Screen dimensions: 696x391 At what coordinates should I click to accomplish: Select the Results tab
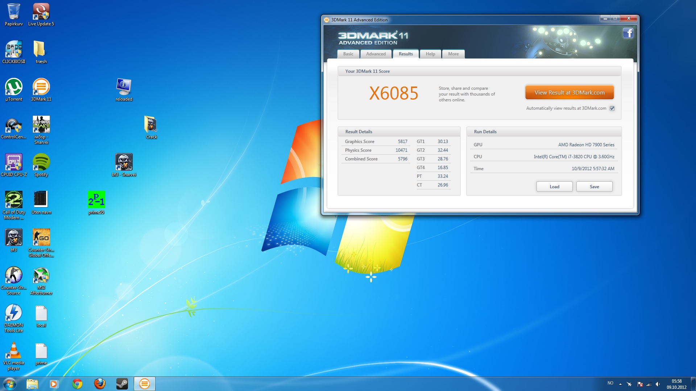[406, 54]
